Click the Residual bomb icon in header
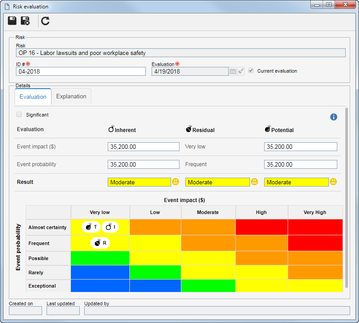Image resolution: width=359 pixels, height=323 pixels. pyautogui.click(x=189, y=129)
